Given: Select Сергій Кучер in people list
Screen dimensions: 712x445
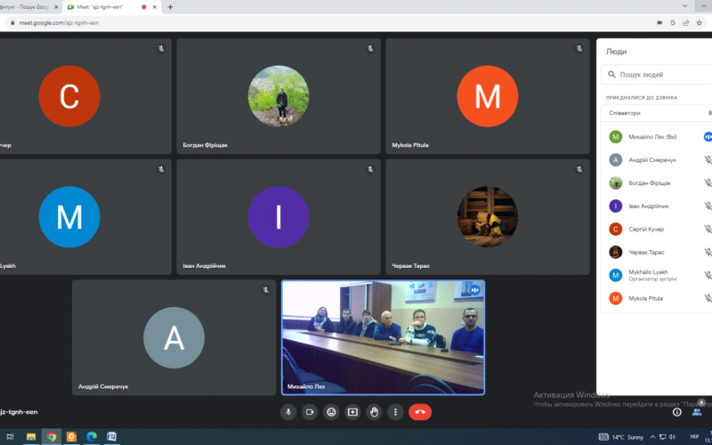Looking at the screenshot, I should click(x=656, y=230).
